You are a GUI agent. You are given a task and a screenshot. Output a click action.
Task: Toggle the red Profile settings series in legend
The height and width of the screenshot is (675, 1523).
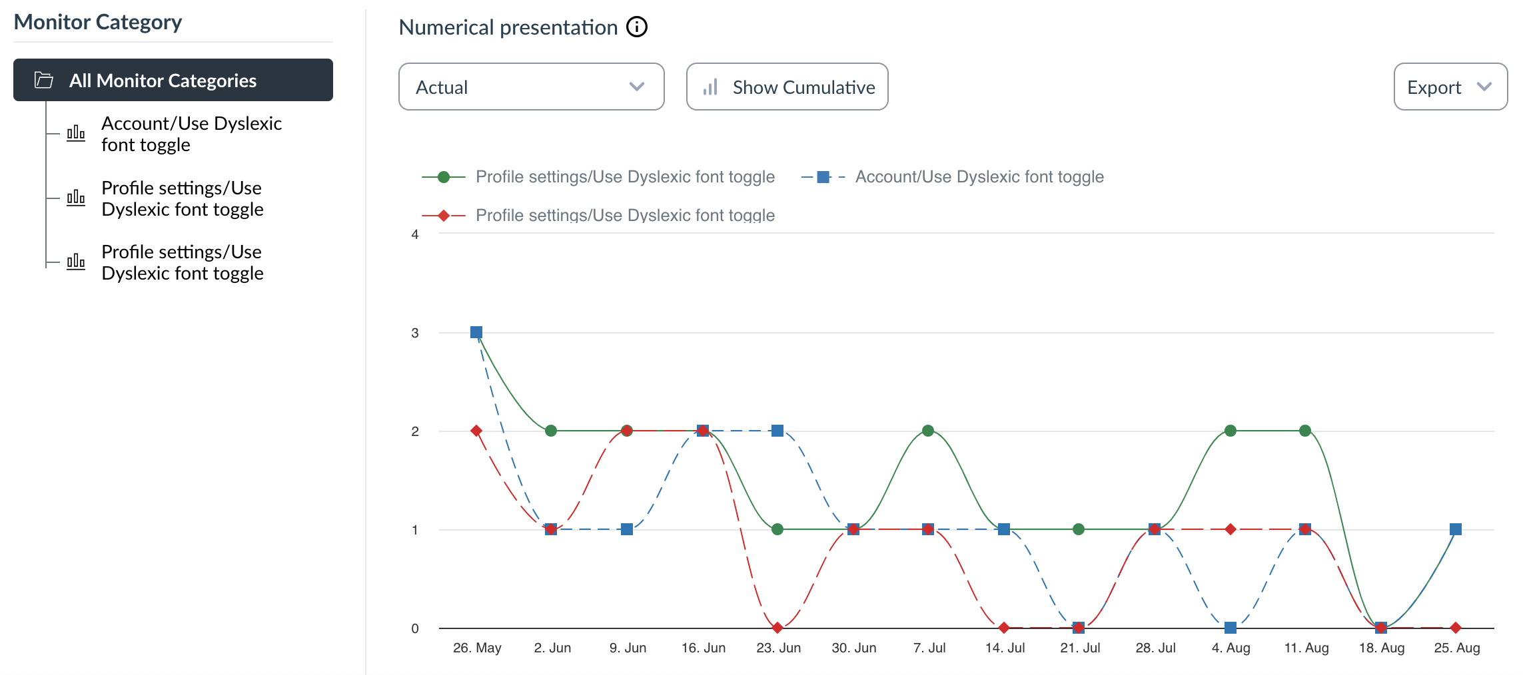click(624, 215)
